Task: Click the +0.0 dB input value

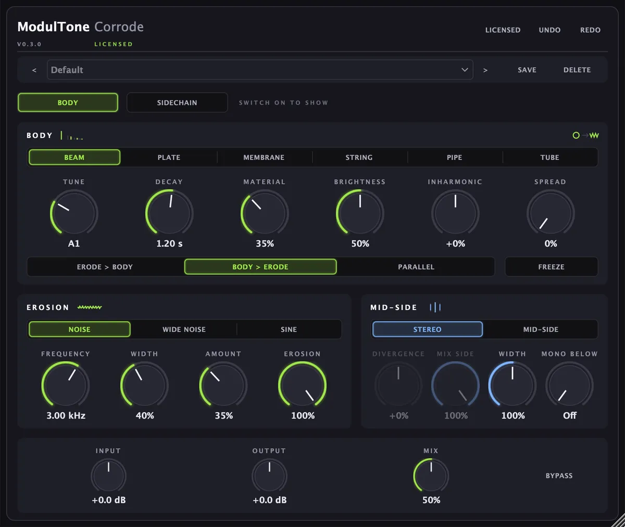Action: click(x=108, y=500)
